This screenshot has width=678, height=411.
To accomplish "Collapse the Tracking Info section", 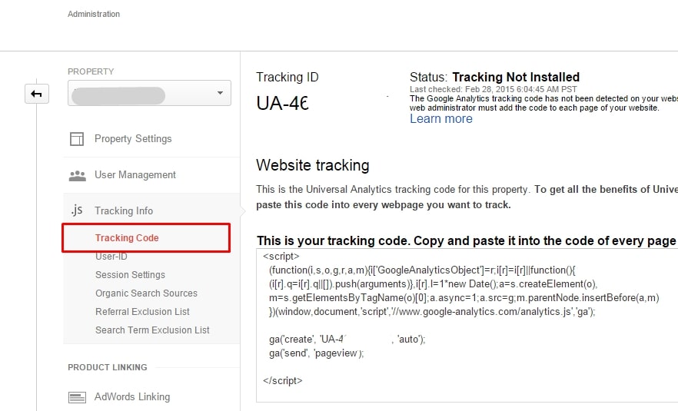I will coord(124,210).
